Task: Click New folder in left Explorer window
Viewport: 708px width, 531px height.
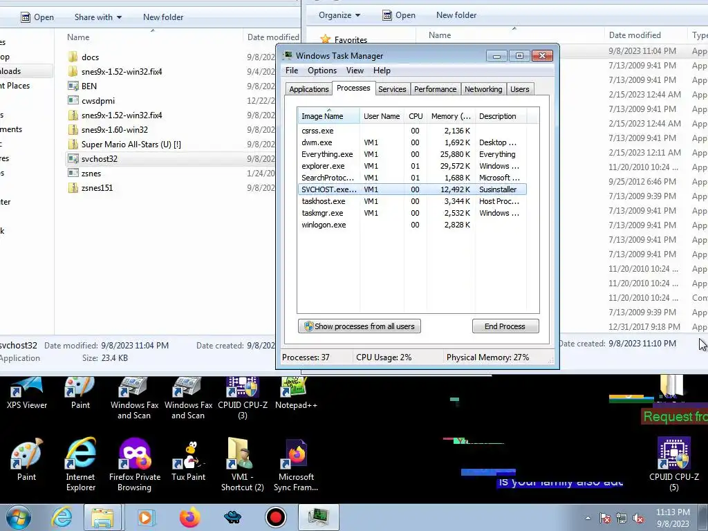Action: (x=163, y=17)
